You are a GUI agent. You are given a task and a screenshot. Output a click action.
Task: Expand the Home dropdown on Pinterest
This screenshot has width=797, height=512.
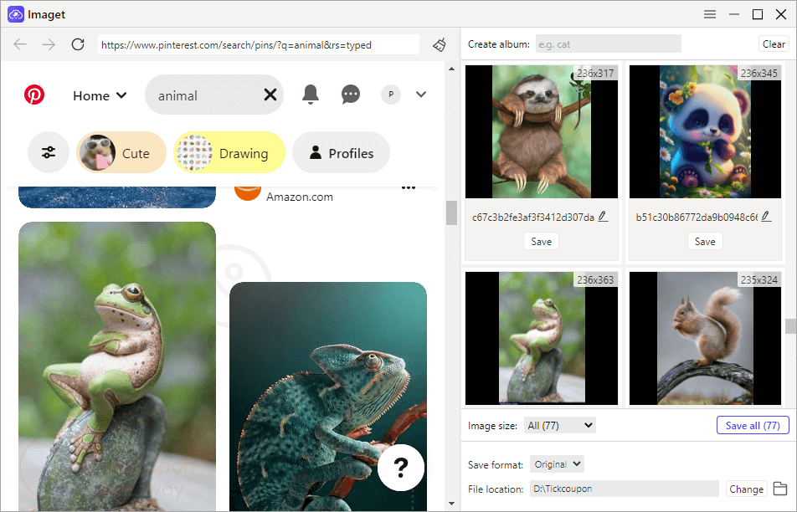(100, 95)
